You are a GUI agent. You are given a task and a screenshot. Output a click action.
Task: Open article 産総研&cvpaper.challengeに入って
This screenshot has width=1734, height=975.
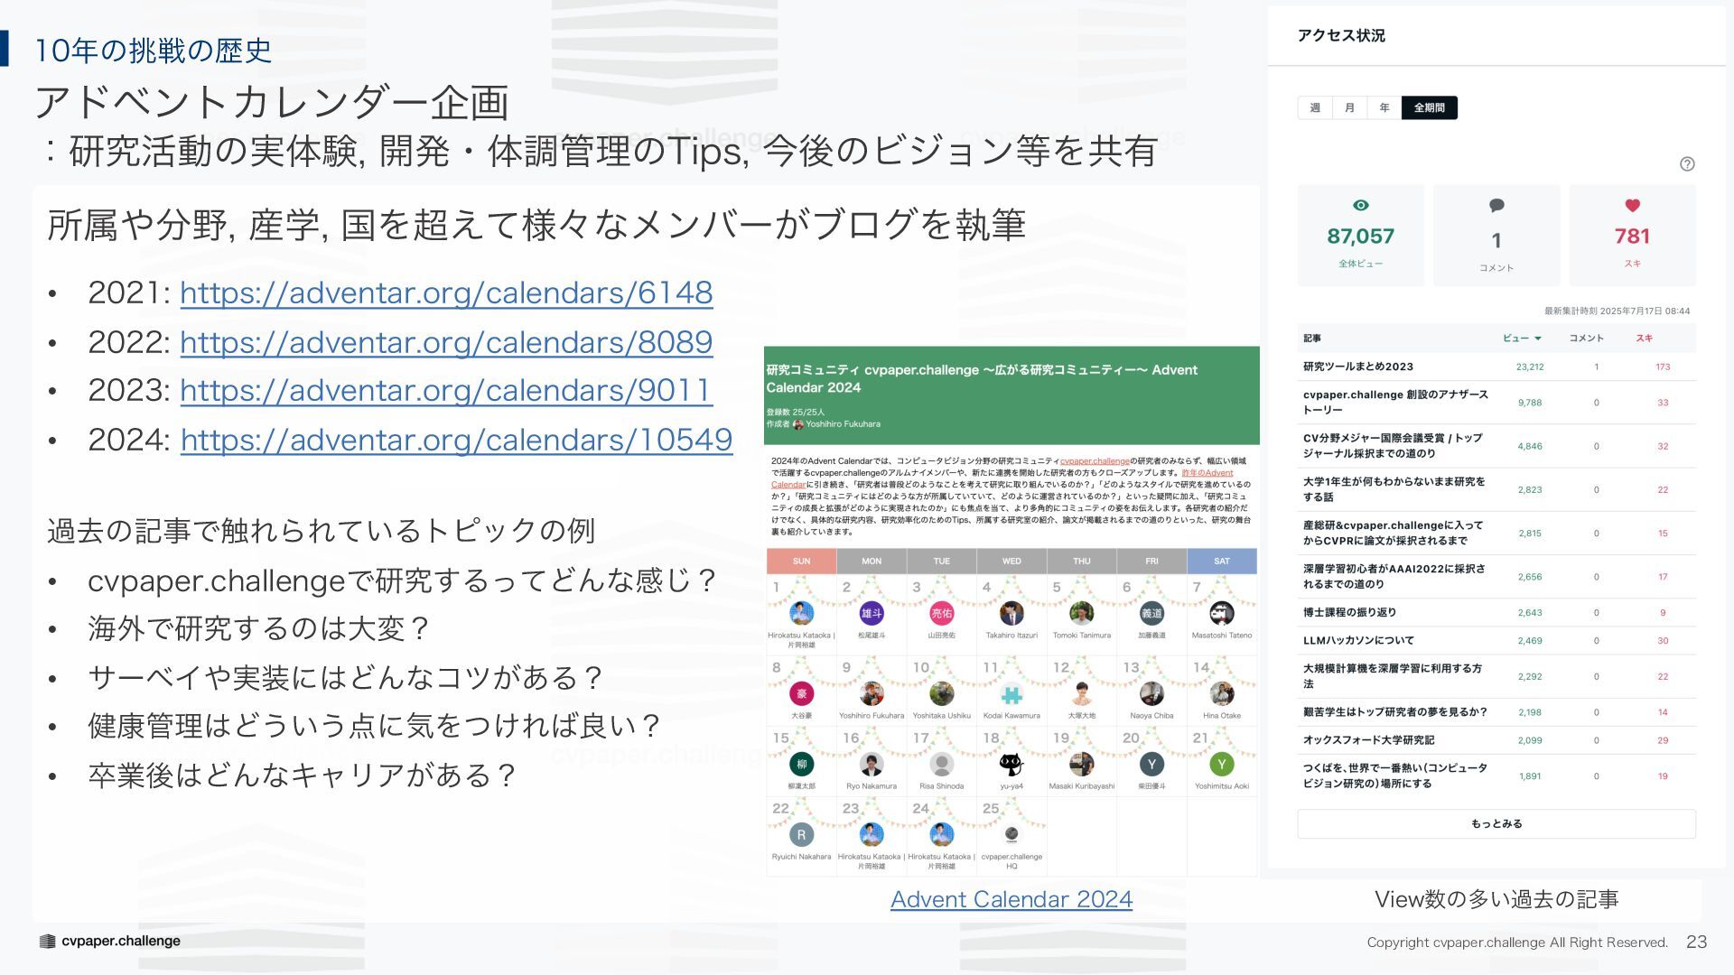(x=1393, y=533)
